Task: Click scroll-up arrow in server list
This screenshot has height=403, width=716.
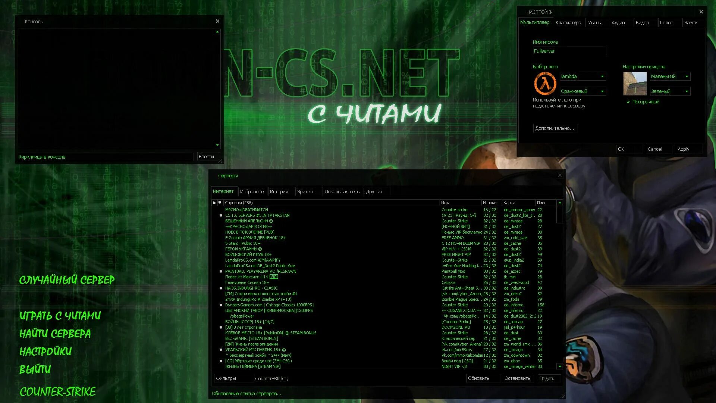Action: 560,203
